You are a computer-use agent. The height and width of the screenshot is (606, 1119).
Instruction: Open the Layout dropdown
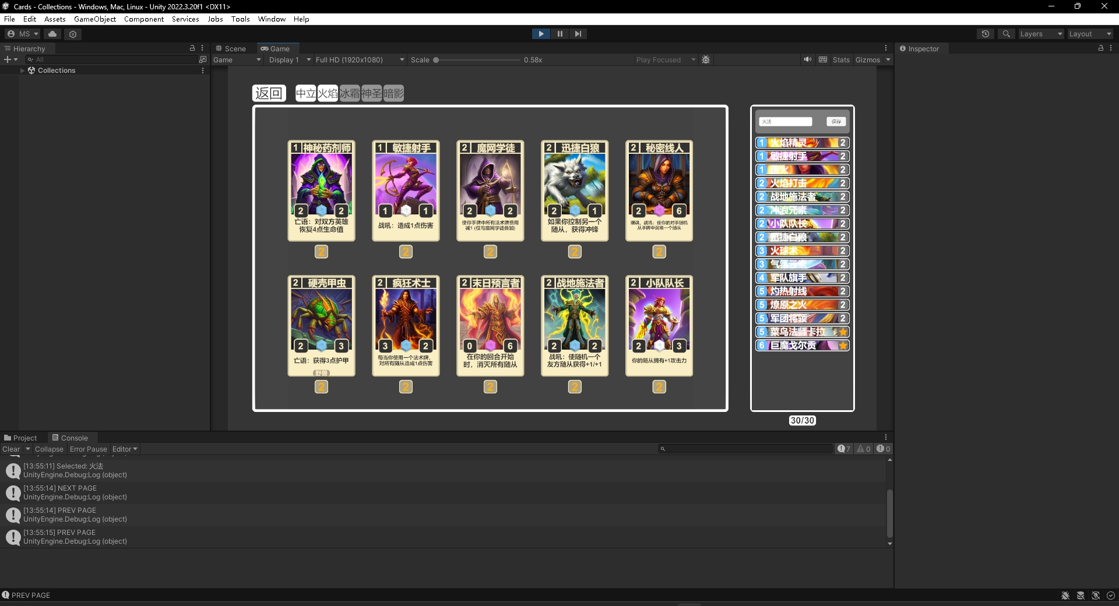click(x=1089, y=34)
